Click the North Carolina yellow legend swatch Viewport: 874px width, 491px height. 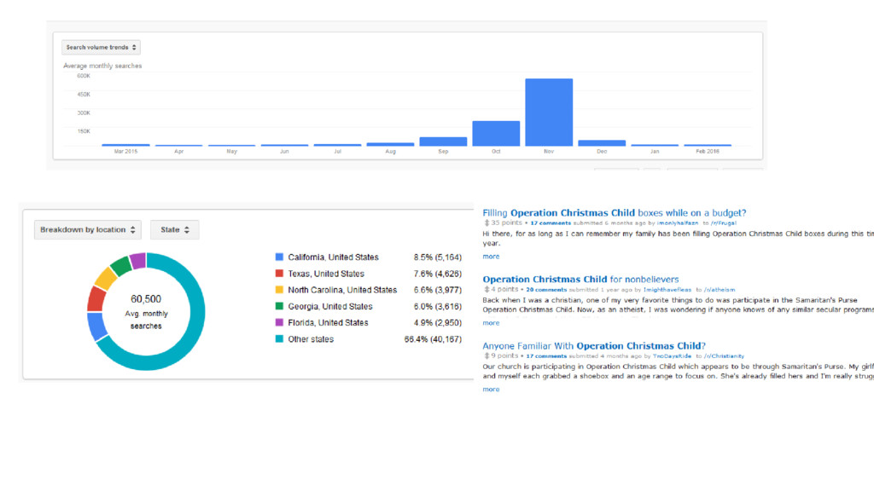279,290
